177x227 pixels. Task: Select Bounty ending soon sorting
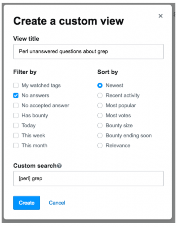tap(100, 136)
